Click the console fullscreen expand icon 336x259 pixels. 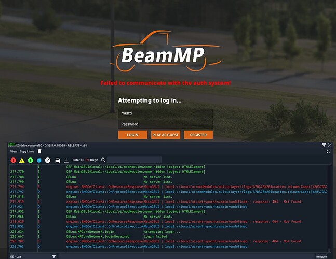[x=329, y=151]
